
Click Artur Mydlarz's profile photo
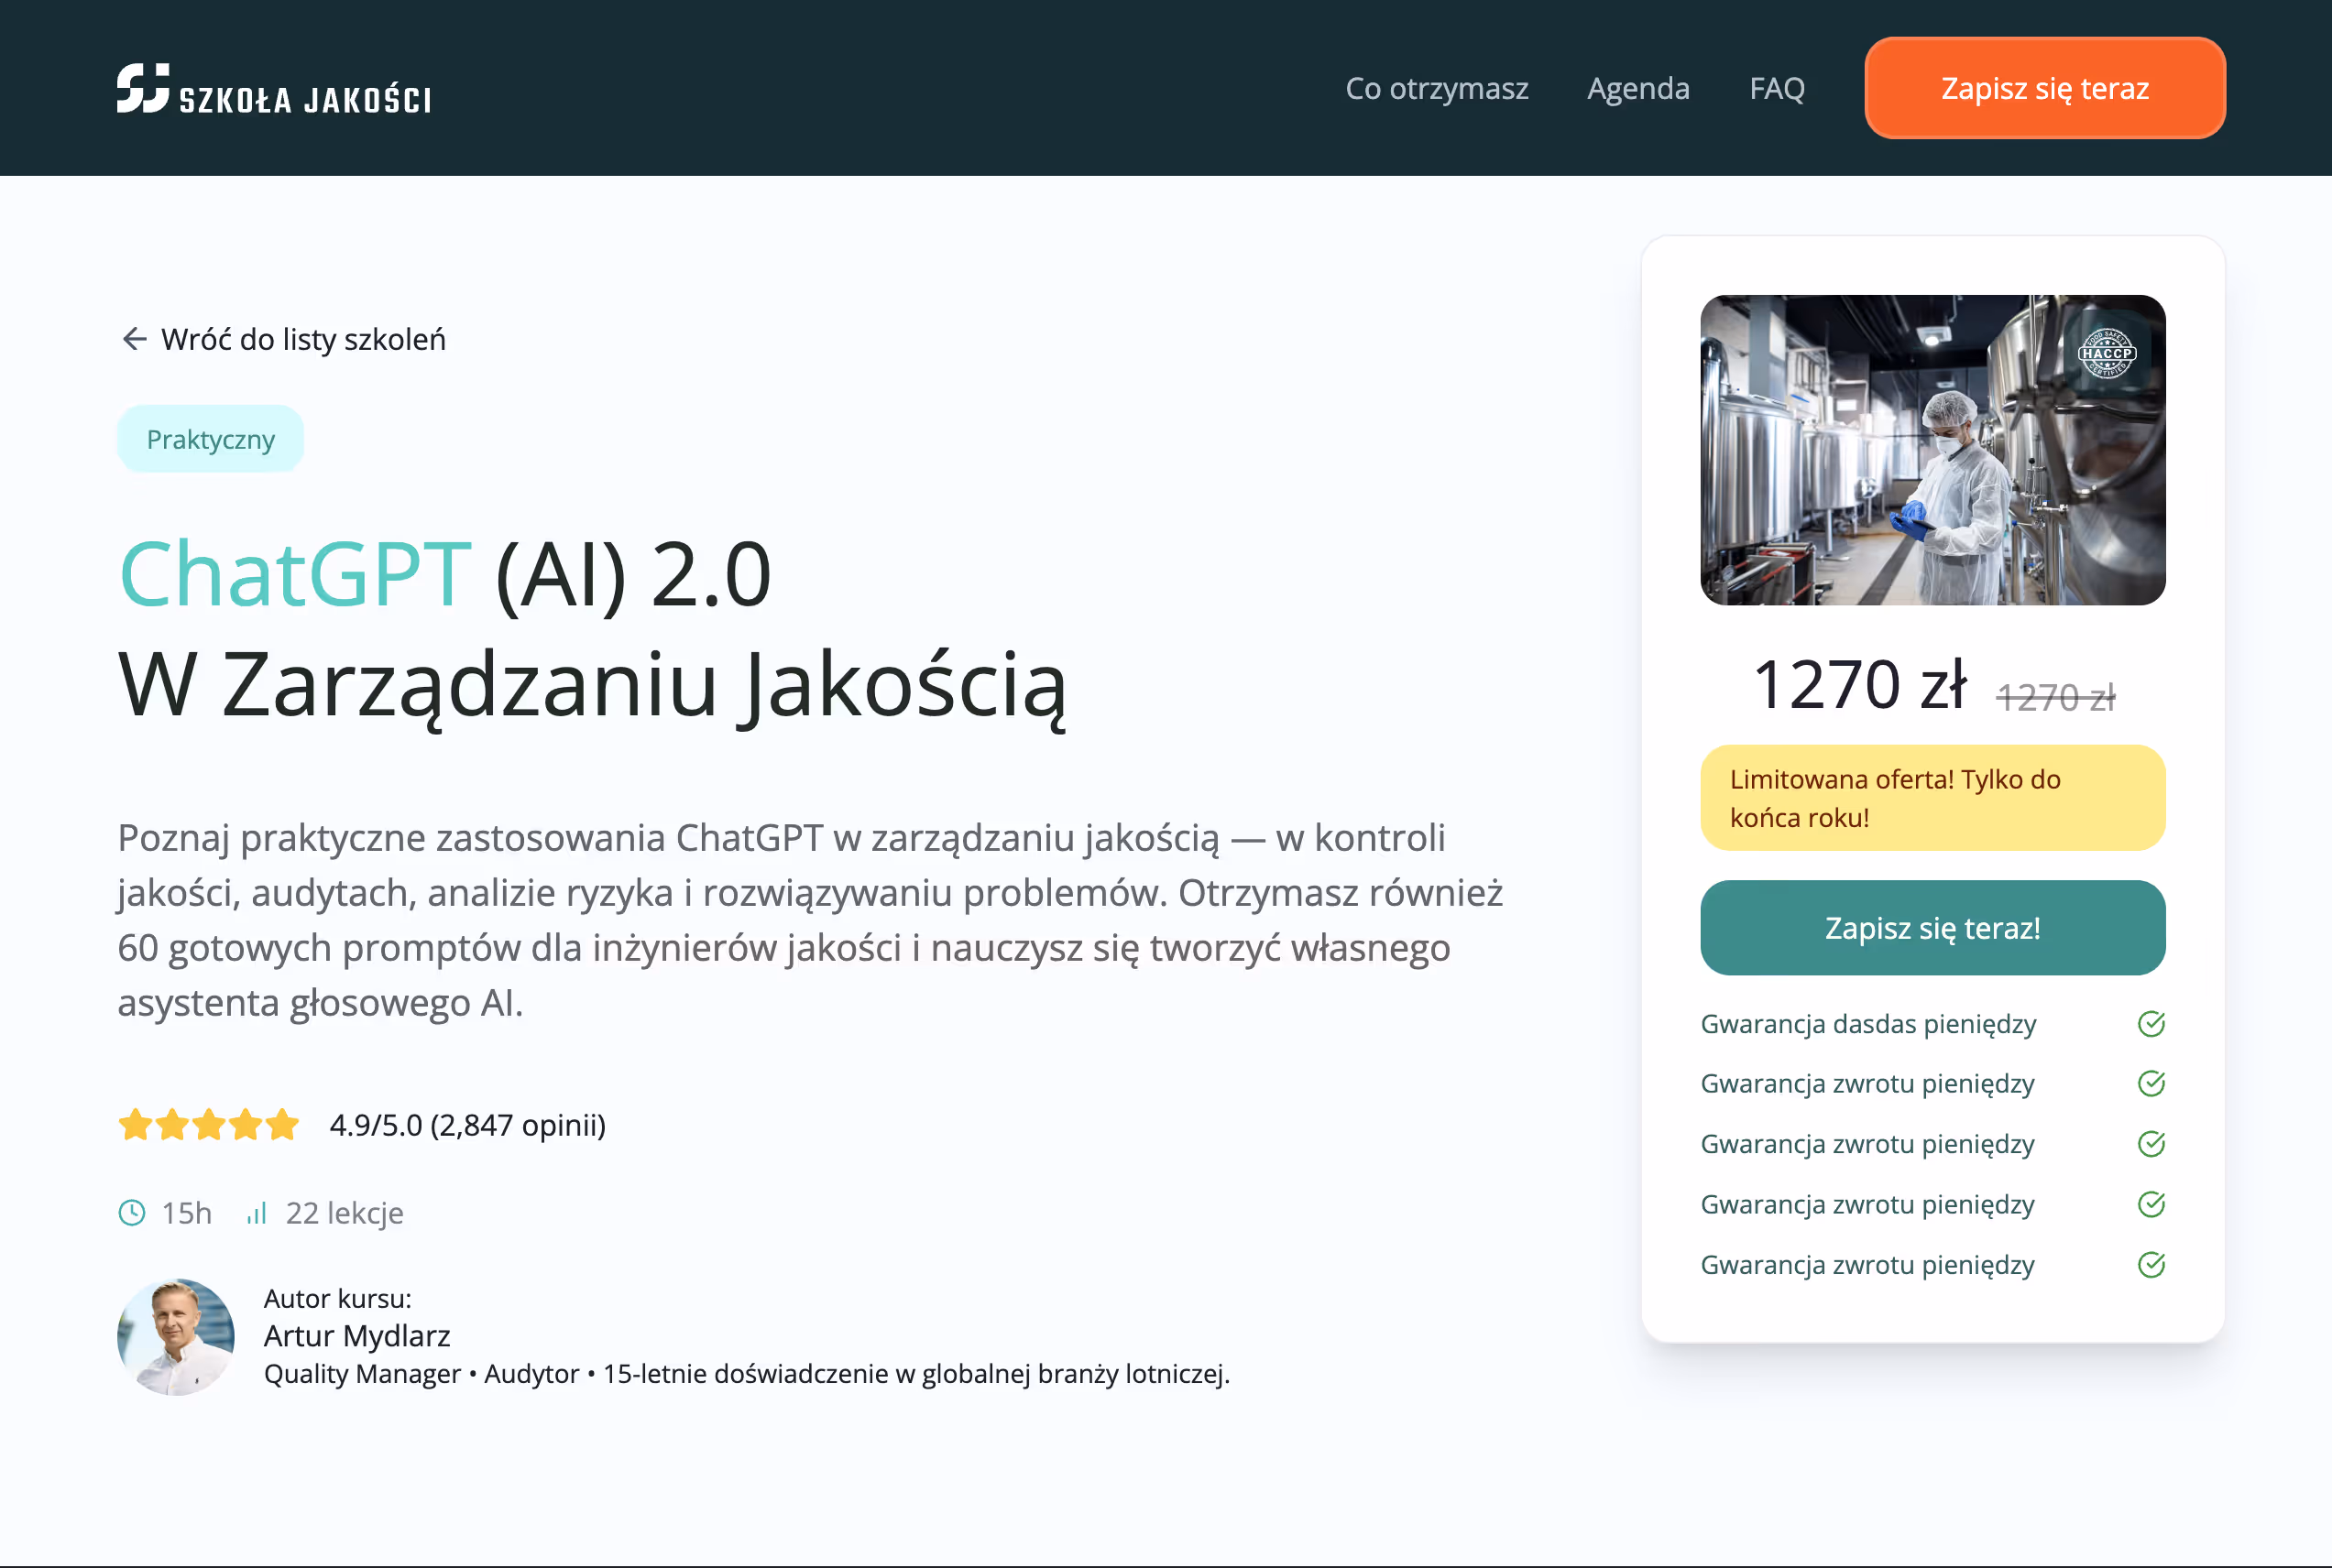(x=175, y=1338)
